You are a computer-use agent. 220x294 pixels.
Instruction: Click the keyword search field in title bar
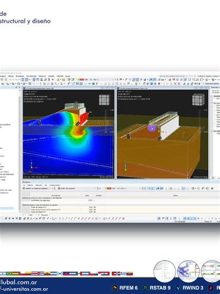click(x=175, y=76)
